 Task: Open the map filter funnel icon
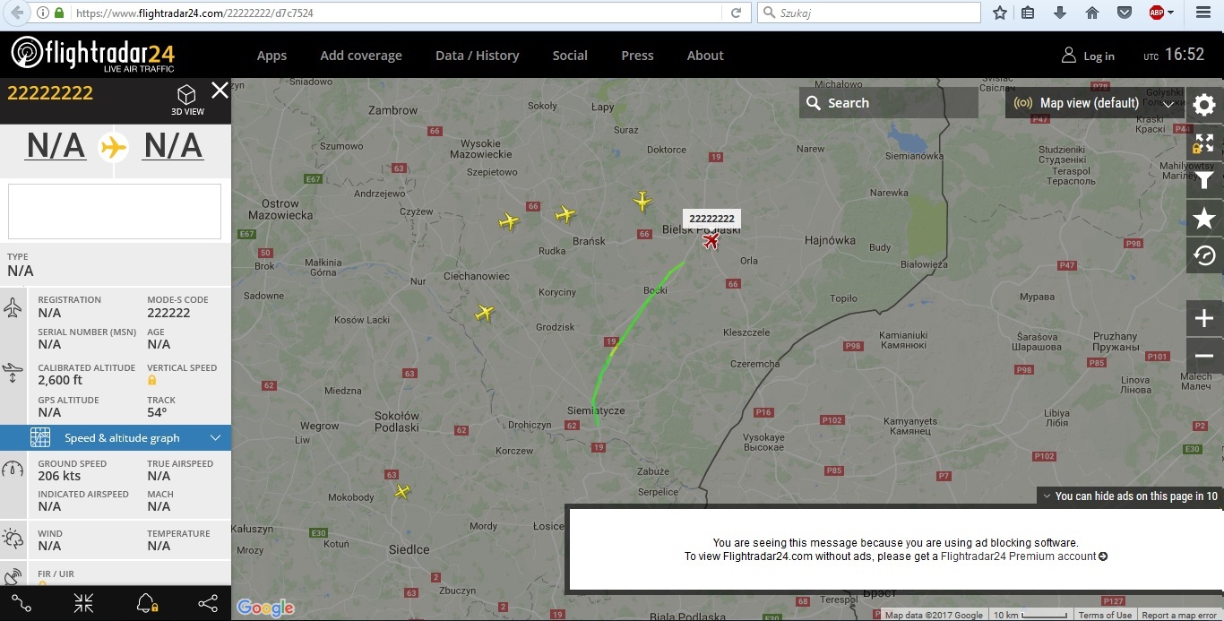coord(1204,180)
